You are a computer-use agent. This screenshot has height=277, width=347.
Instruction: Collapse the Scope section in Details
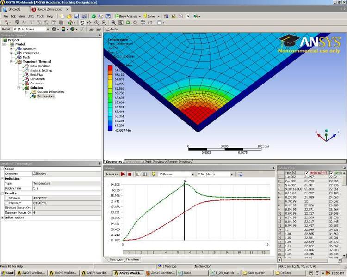tap(2, 169)
